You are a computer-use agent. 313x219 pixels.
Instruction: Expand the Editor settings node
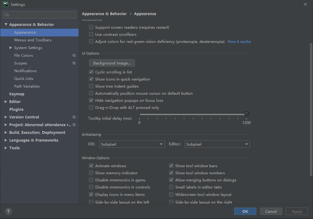point(6,101)
